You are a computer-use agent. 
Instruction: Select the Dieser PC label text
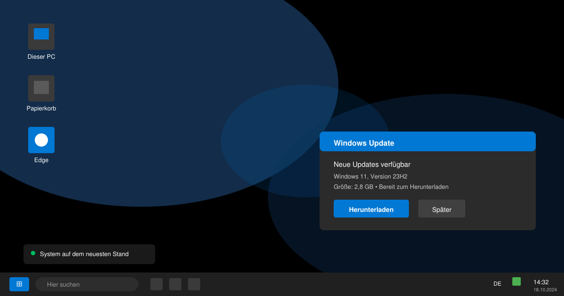coord(41,57)
